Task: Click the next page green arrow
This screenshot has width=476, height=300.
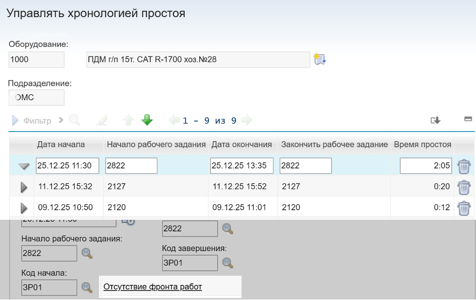Action: coord(246,120)
